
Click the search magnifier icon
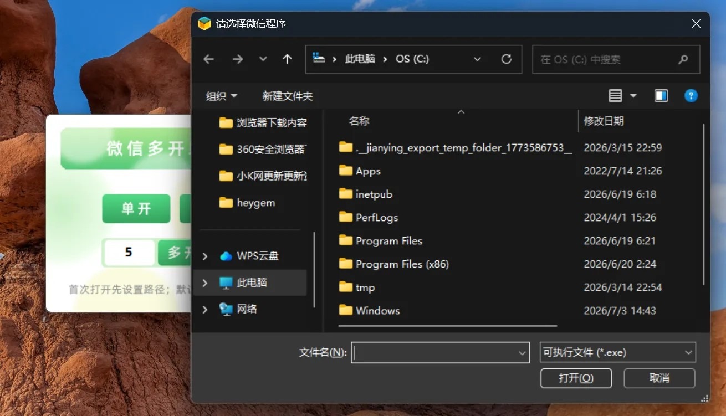(683, 59)
